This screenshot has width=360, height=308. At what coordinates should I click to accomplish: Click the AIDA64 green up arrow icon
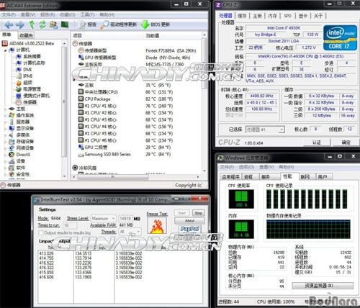32,24
